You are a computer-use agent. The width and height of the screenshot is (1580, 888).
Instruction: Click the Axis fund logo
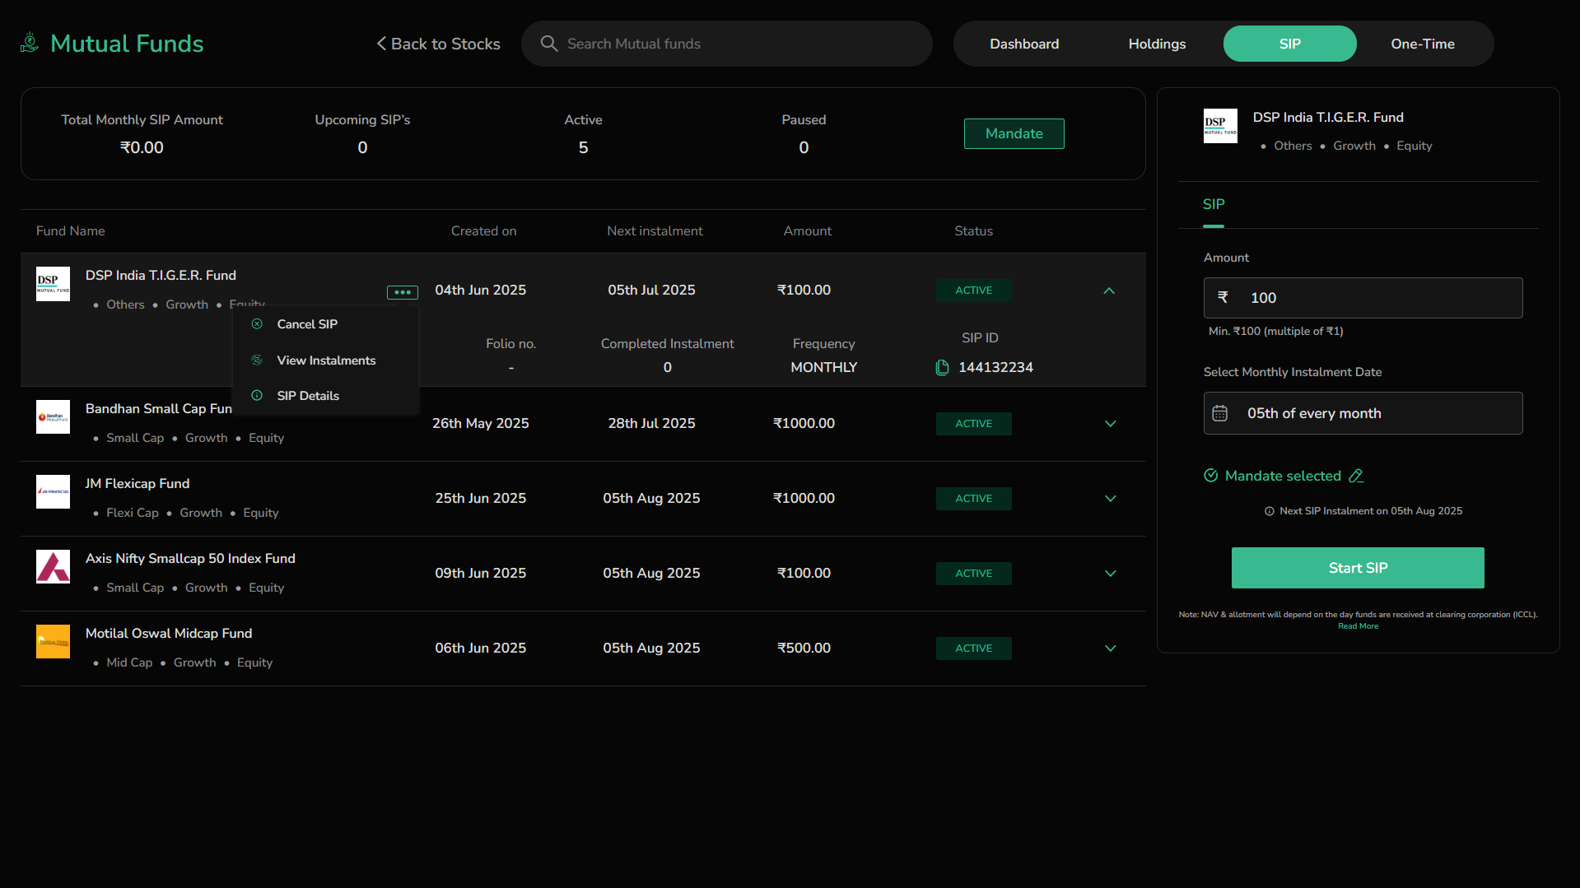[53, 567]
